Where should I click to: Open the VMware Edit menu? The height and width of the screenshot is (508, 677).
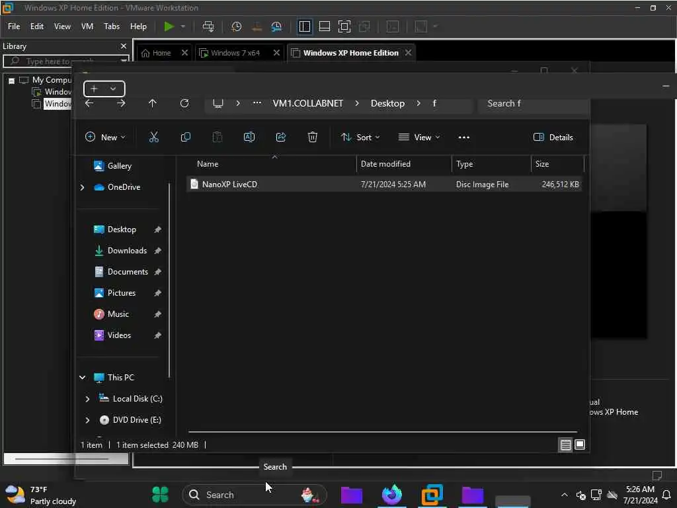click(x=37, y=26)
